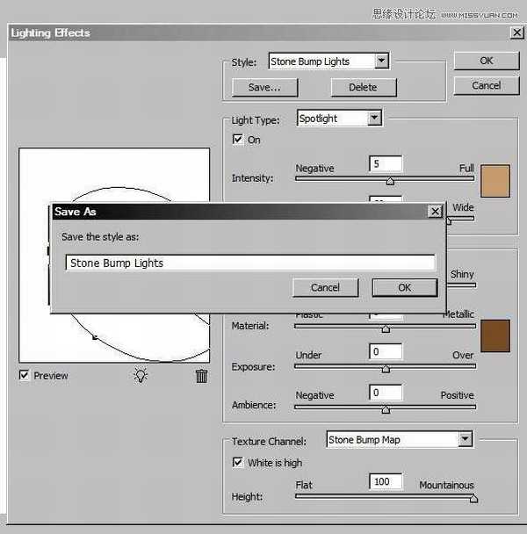The image size is (527, 534).
Task: Open the Texture Channel dropdown
Action: point(465,439)
